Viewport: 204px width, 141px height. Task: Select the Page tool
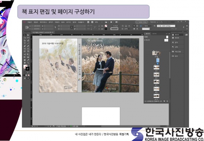point(25,38)
